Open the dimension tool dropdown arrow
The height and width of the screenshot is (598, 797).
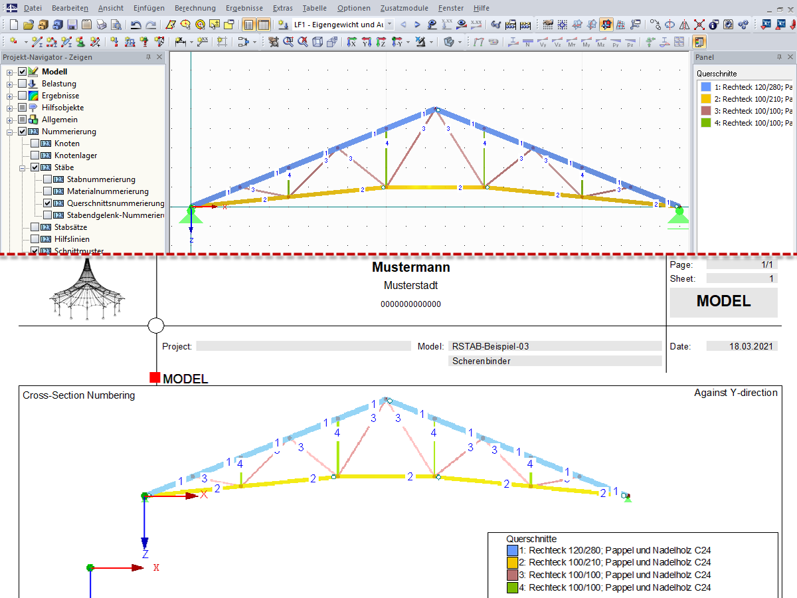click(x=191, y=42)
